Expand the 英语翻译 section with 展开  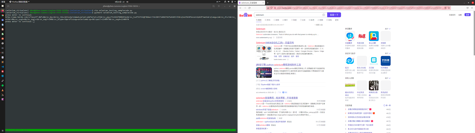pos(388,29)
